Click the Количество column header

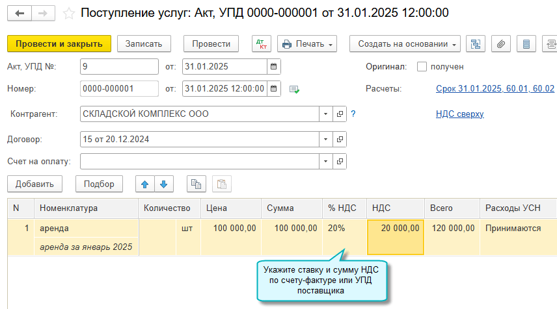click(x=169, y=208)
